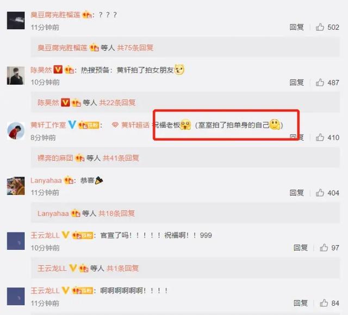Open Lanyahaa's avatar thumbnail
The width and height of the screenshot is (348, 315).
point(16,186)
